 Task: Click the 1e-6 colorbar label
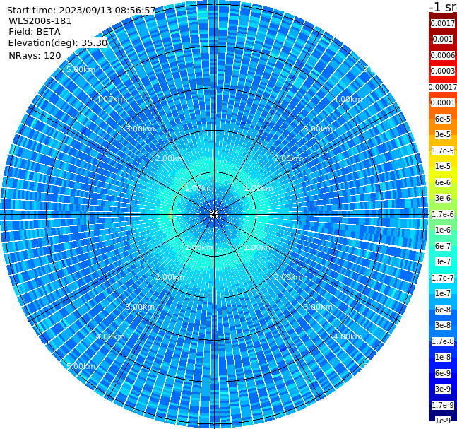(443, 230)
